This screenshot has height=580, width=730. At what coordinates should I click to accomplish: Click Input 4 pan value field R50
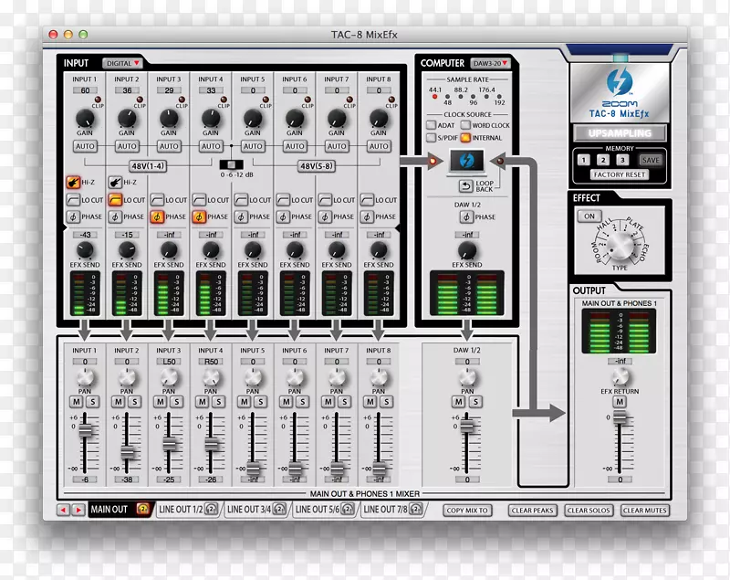coord(211,362)
